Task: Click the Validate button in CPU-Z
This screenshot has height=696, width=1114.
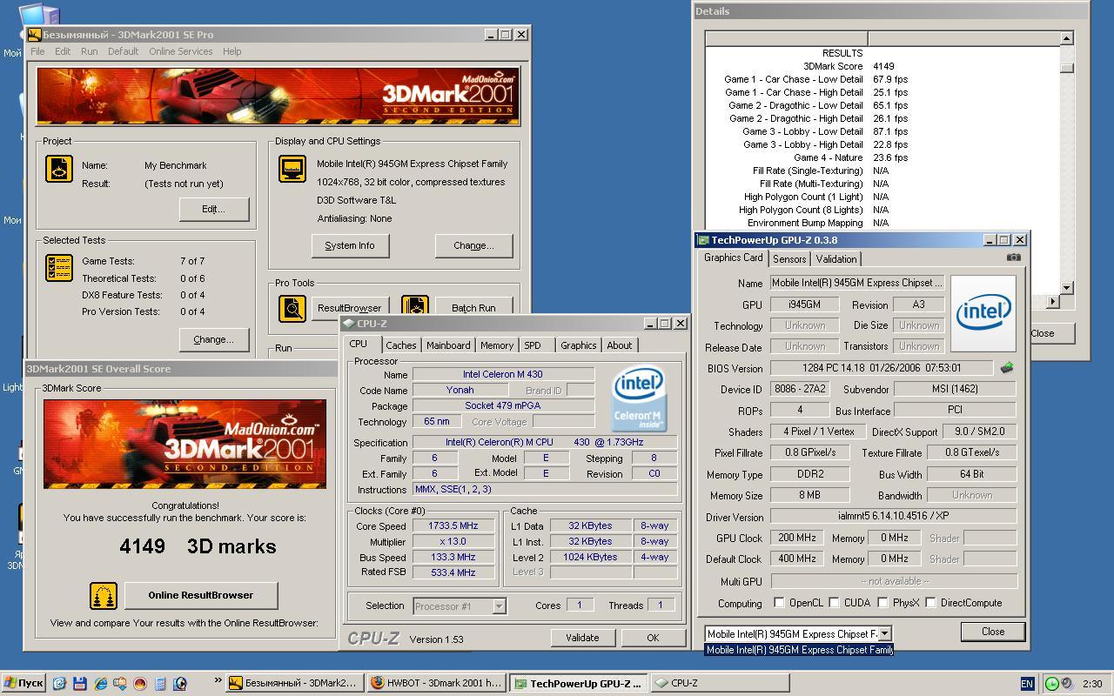Action: coord(582,638)
